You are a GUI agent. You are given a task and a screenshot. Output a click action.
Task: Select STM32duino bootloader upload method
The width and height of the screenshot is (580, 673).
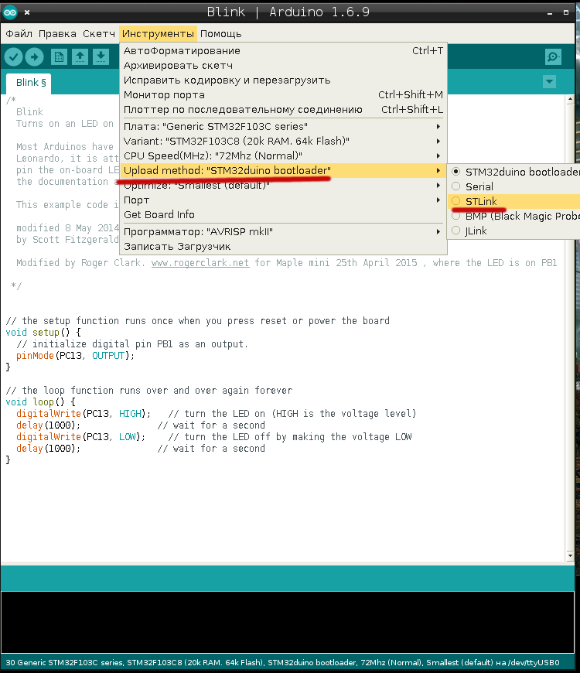coord(513,172)
